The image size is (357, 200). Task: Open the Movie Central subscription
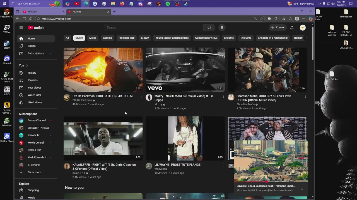(x=36, y=142)
